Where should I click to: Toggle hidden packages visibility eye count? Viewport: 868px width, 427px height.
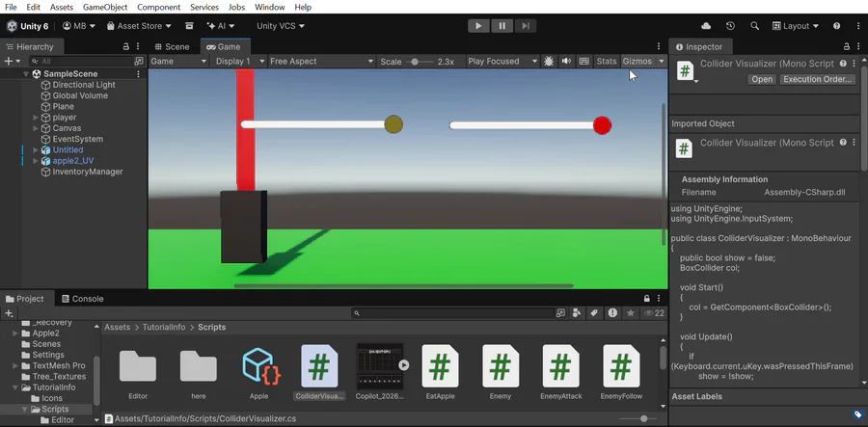654,313
